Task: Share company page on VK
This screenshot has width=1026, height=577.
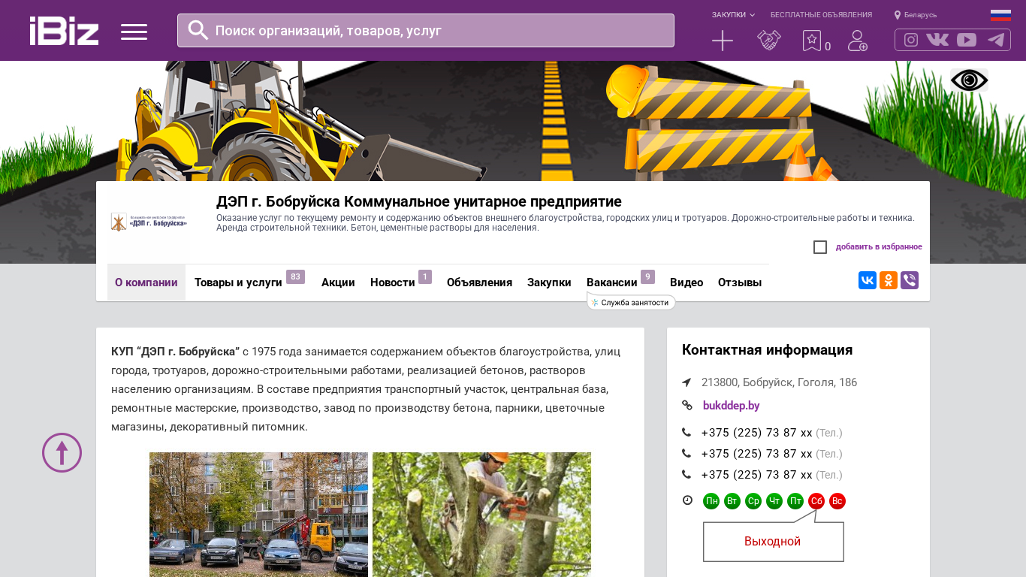Action: click(x=868, y=280)
